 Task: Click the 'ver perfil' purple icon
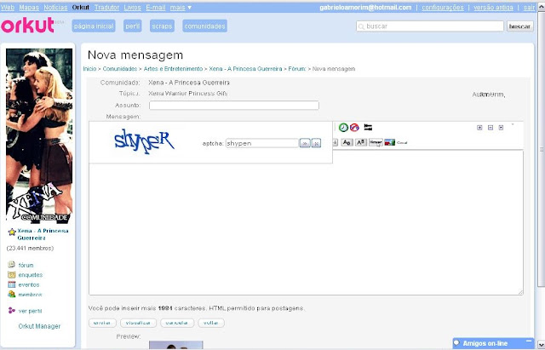coord(11,310)
